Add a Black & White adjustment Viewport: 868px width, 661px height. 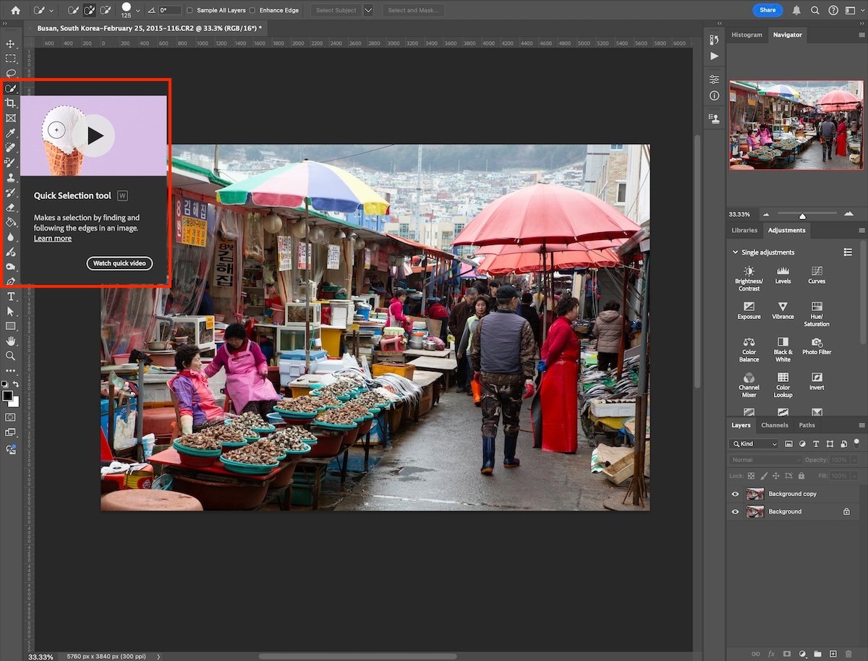782,347
